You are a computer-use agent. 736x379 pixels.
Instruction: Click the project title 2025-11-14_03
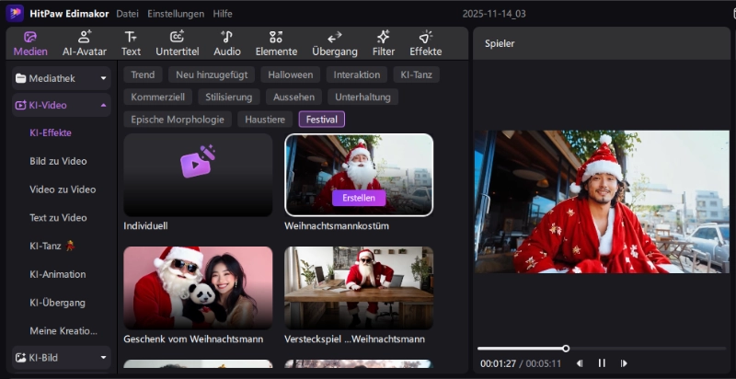click(x=494, y=14)
